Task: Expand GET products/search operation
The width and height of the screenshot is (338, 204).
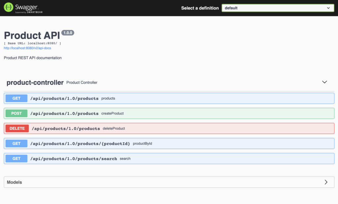Action: [169, 159]
